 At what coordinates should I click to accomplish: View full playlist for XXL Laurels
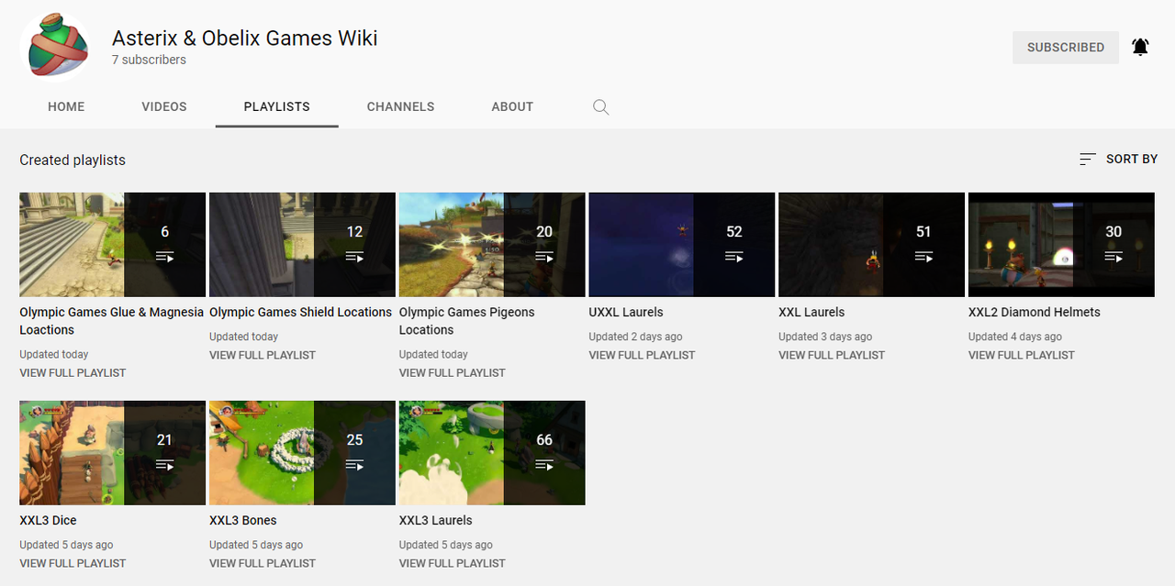coord(832,355)
